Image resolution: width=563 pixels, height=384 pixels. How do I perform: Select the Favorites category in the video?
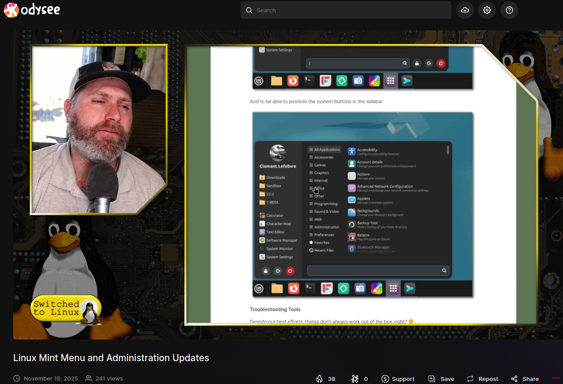pos(319,243)
